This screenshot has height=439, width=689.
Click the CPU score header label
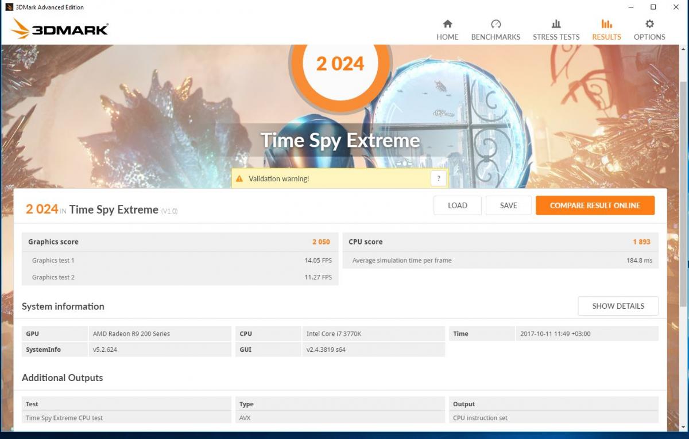tap(365, 242)
